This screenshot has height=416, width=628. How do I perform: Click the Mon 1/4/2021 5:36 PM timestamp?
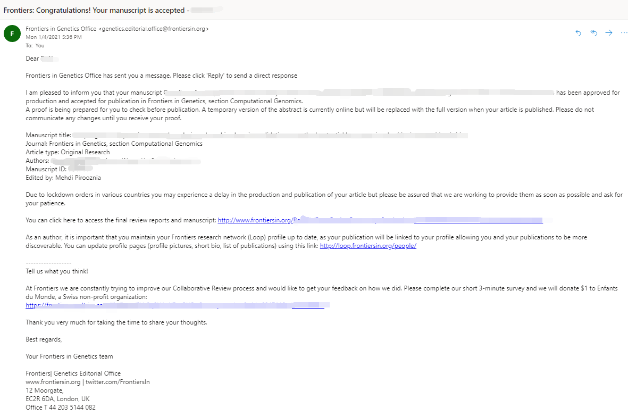pyautogui.click(x=54, y=37)
